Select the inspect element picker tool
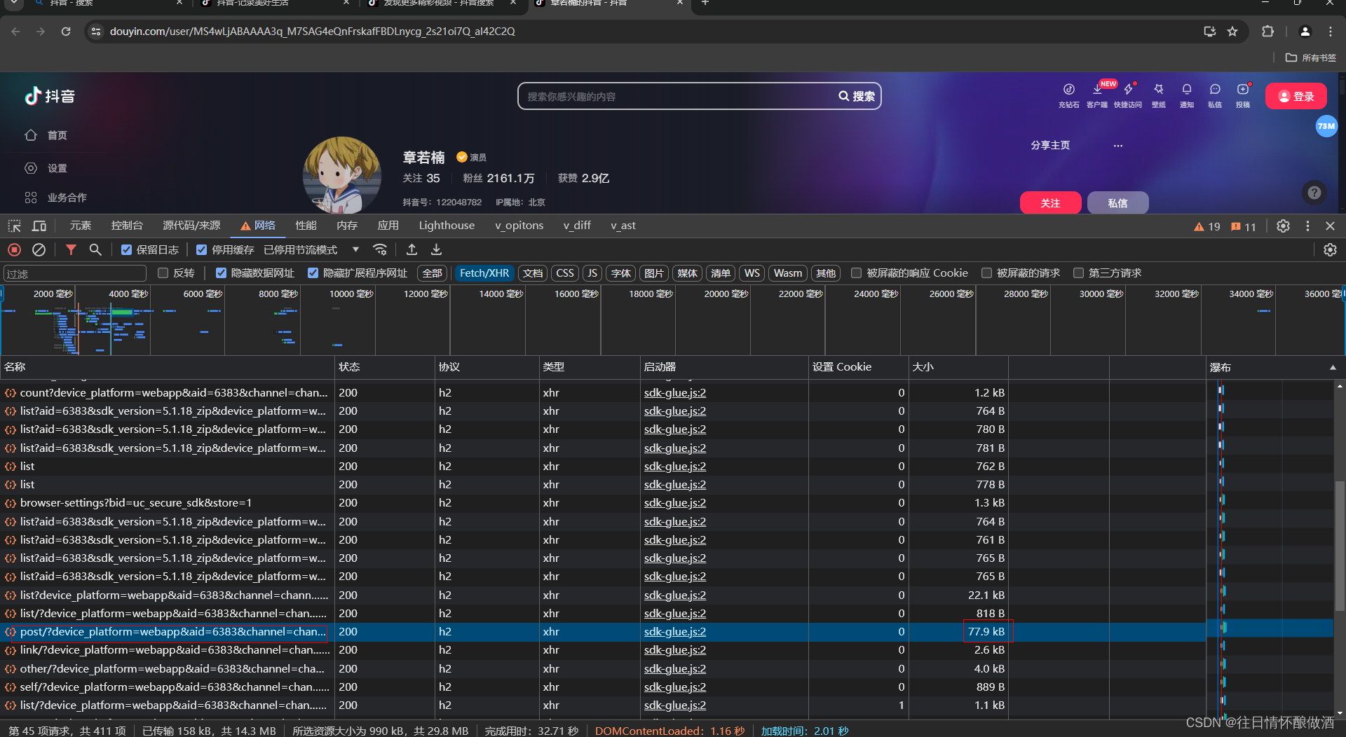 pos(14,226)
